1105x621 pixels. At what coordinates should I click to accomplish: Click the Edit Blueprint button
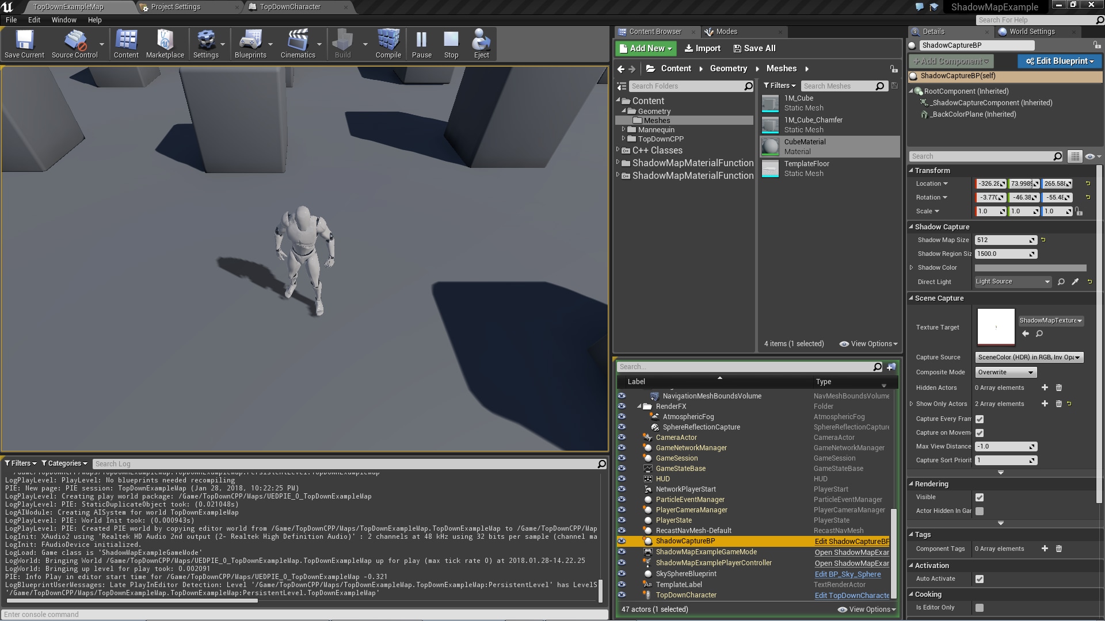(1060, 61)
